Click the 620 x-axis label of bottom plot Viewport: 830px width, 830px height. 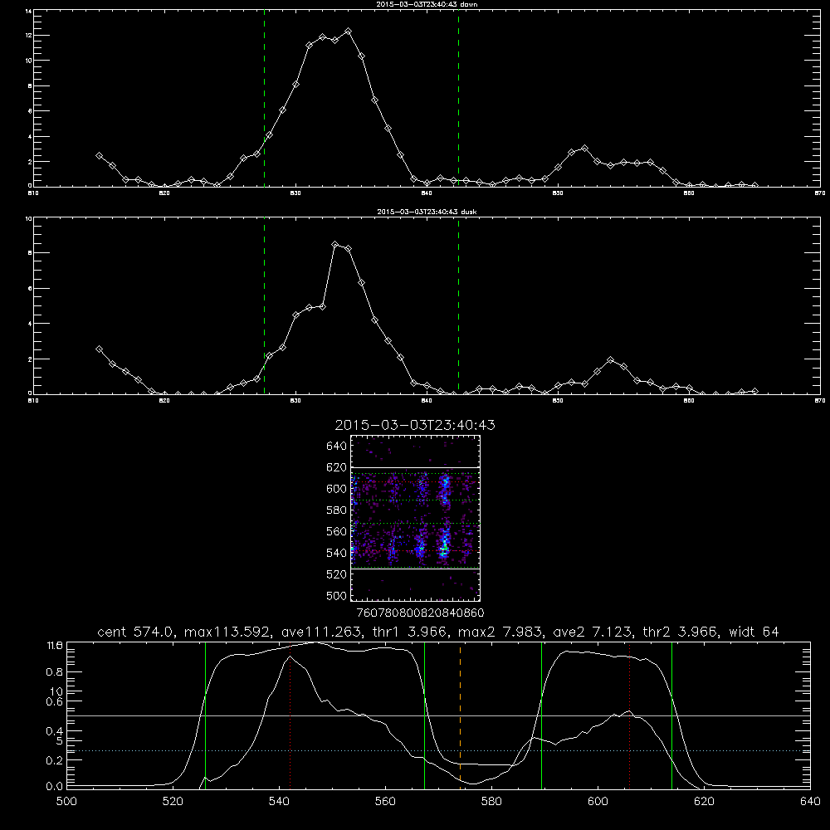704,802
